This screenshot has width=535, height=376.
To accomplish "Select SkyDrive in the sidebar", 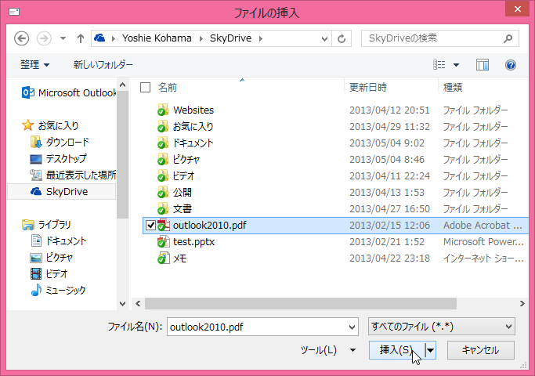I will 61,191.
